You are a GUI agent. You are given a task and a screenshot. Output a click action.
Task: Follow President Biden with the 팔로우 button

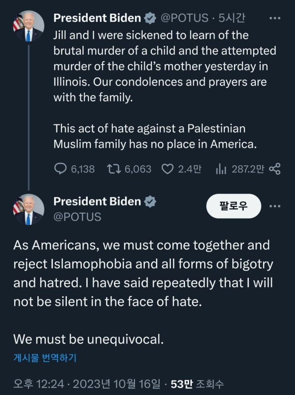point(234,206)
